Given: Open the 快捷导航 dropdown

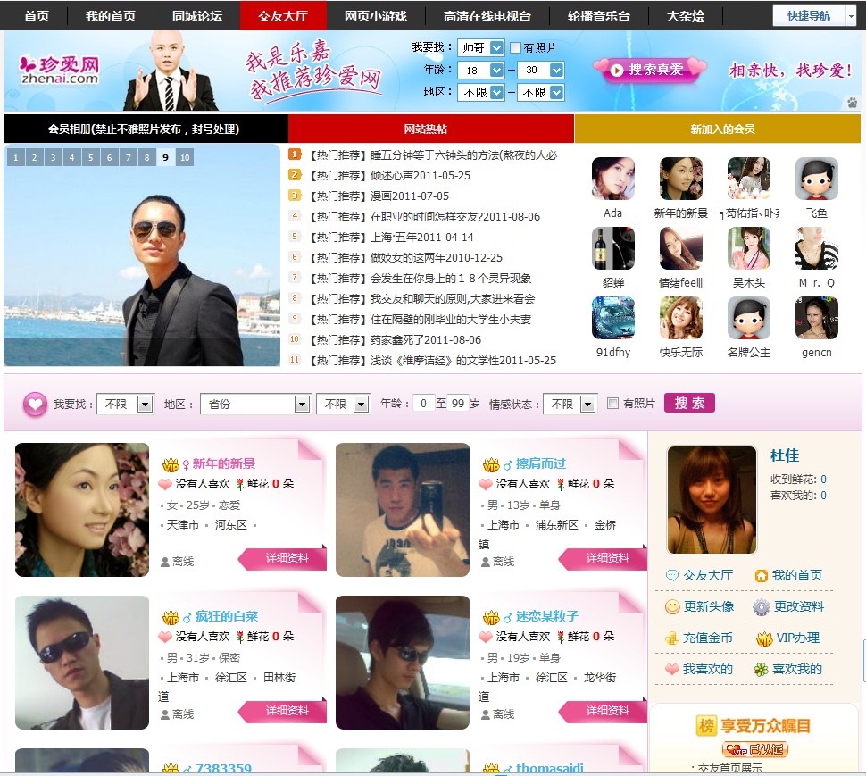Looking at the screenshot, I should pos(814,15).
